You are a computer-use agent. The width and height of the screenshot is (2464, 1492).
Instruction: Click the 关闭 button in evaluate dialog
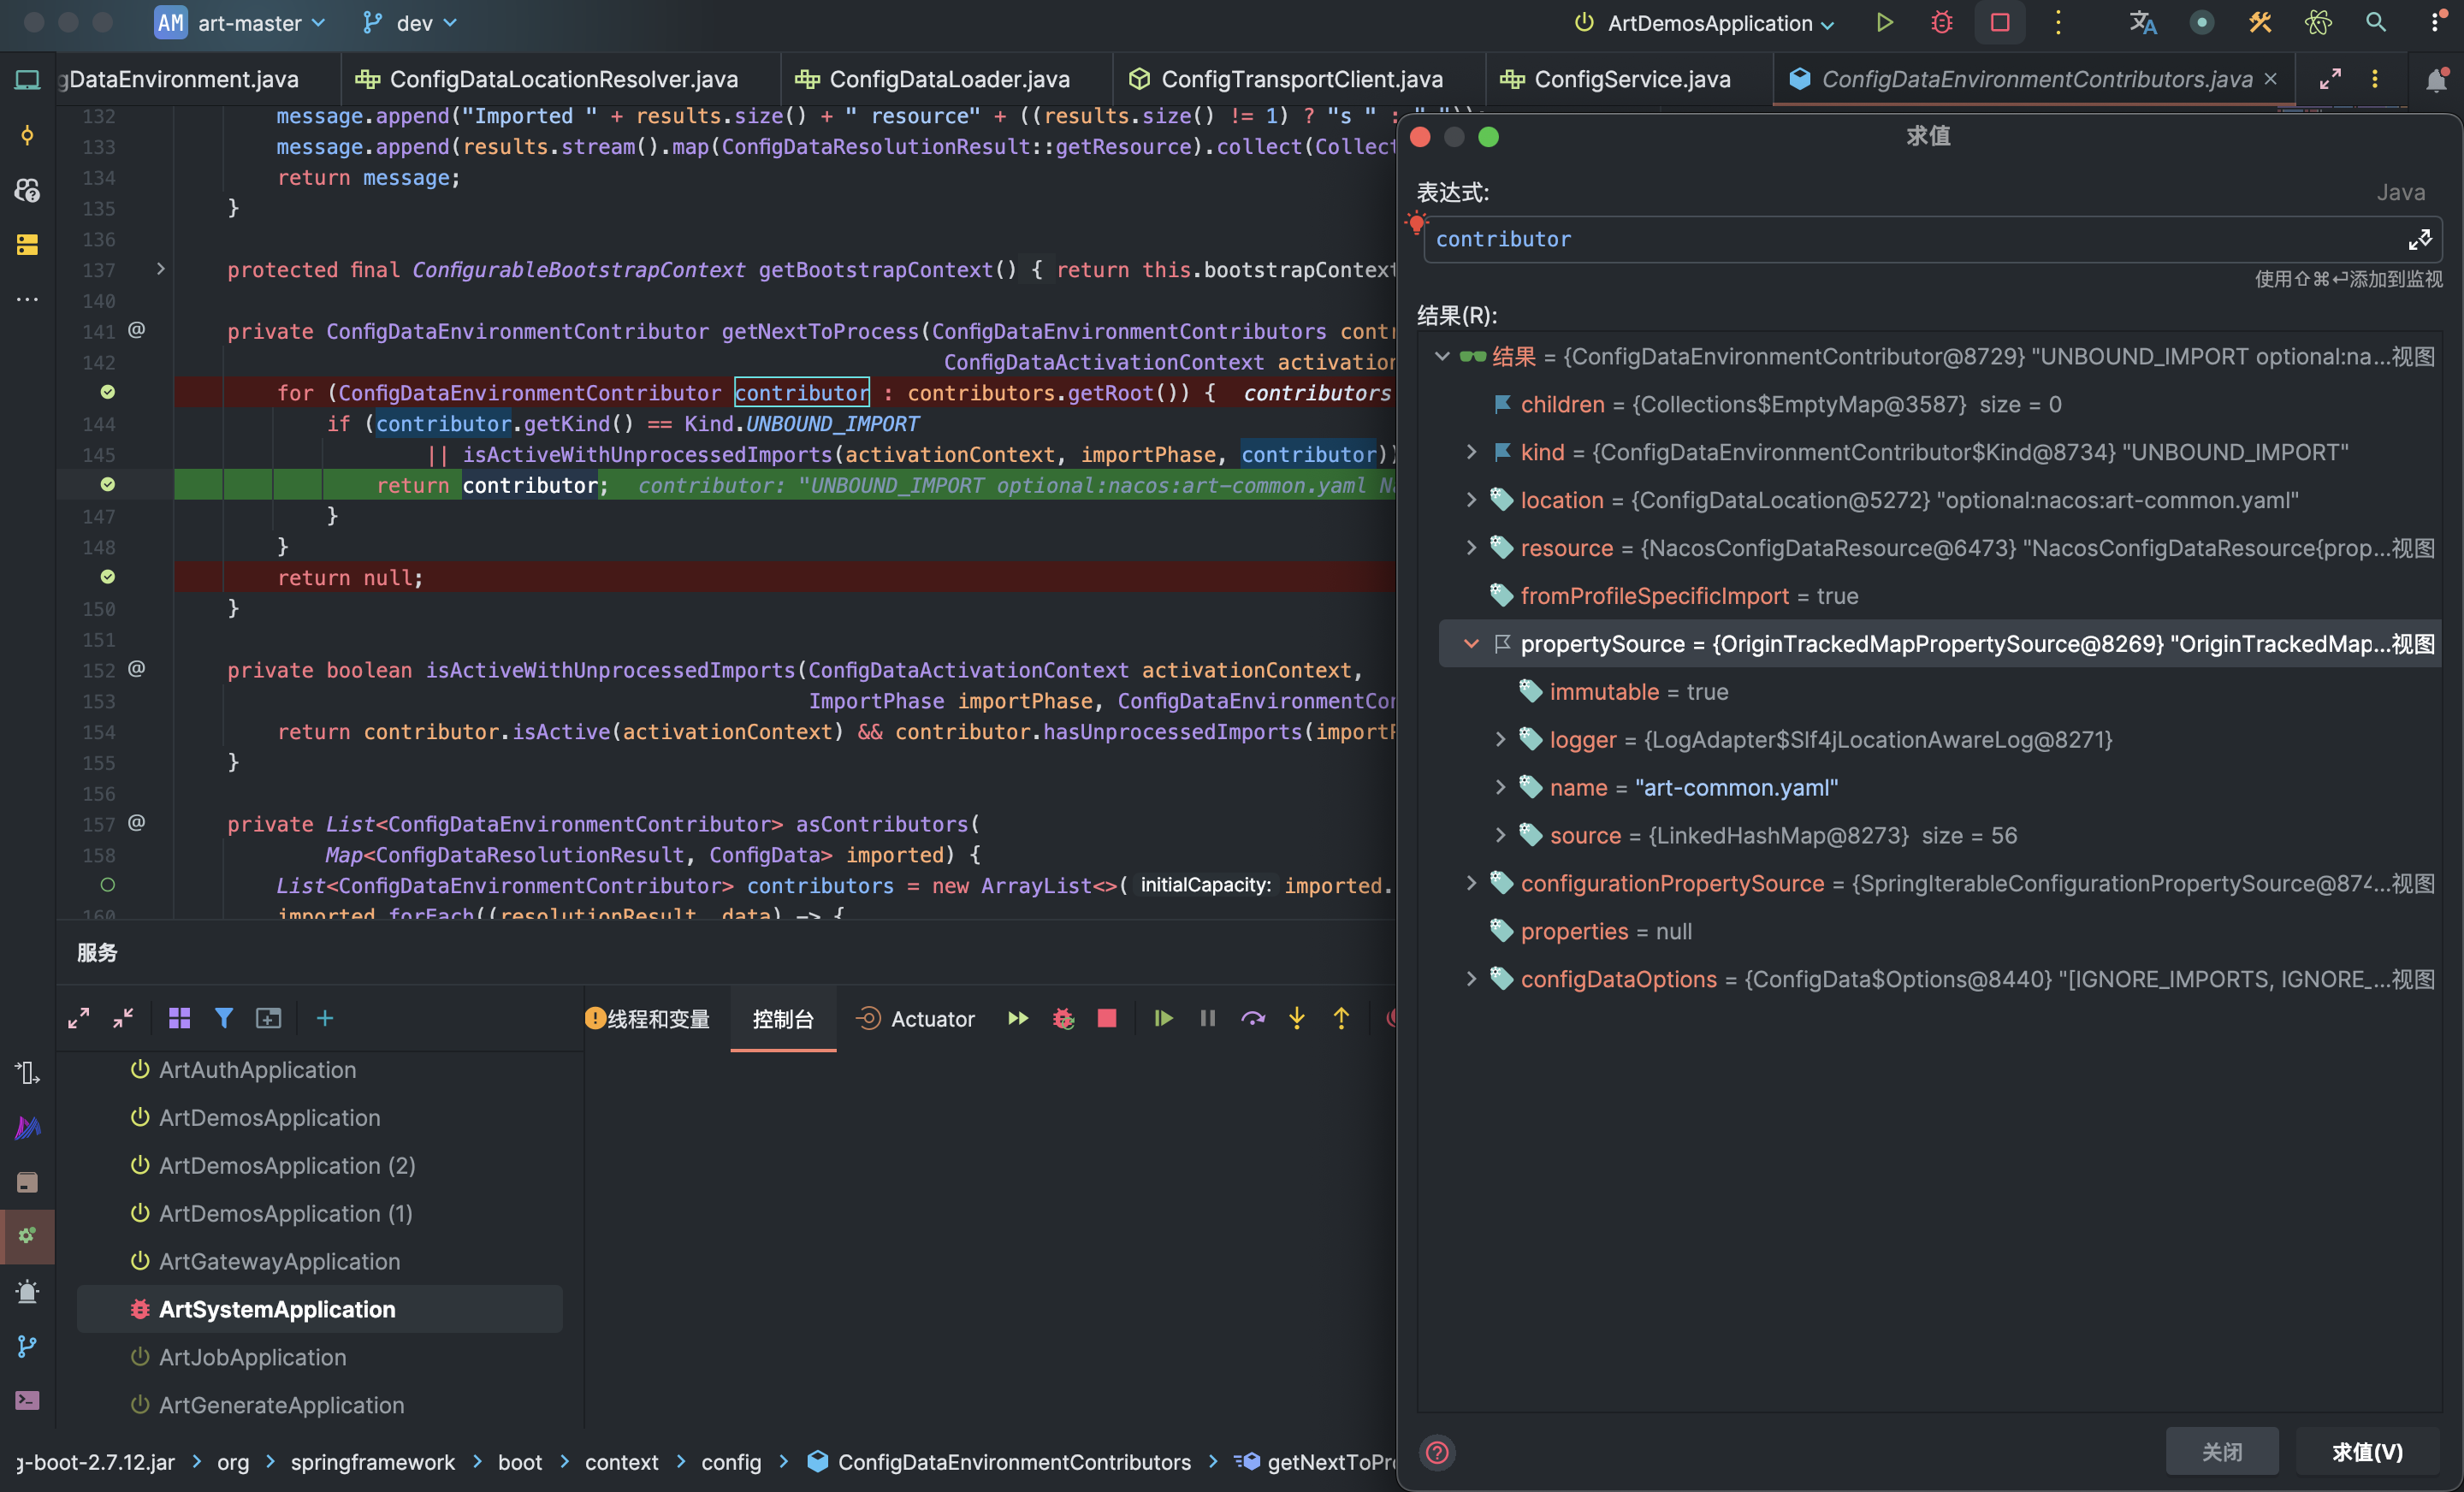(2221, 1451)
